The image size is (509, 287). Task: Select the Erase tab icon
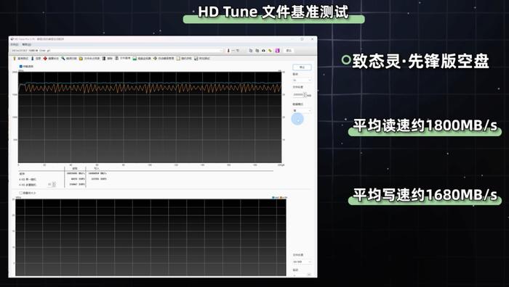click(108, 59)
